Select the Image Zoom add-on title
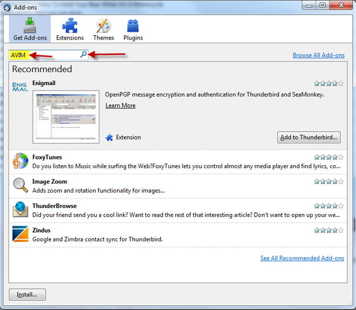 (50, 181)
